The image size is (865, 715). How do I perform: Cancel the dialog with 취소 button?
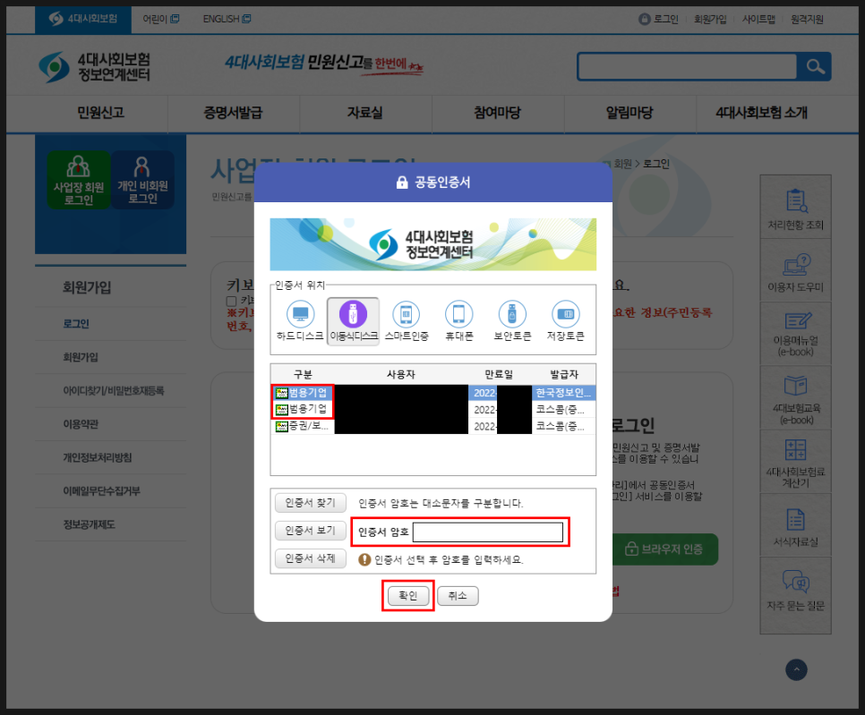[458, 596]
